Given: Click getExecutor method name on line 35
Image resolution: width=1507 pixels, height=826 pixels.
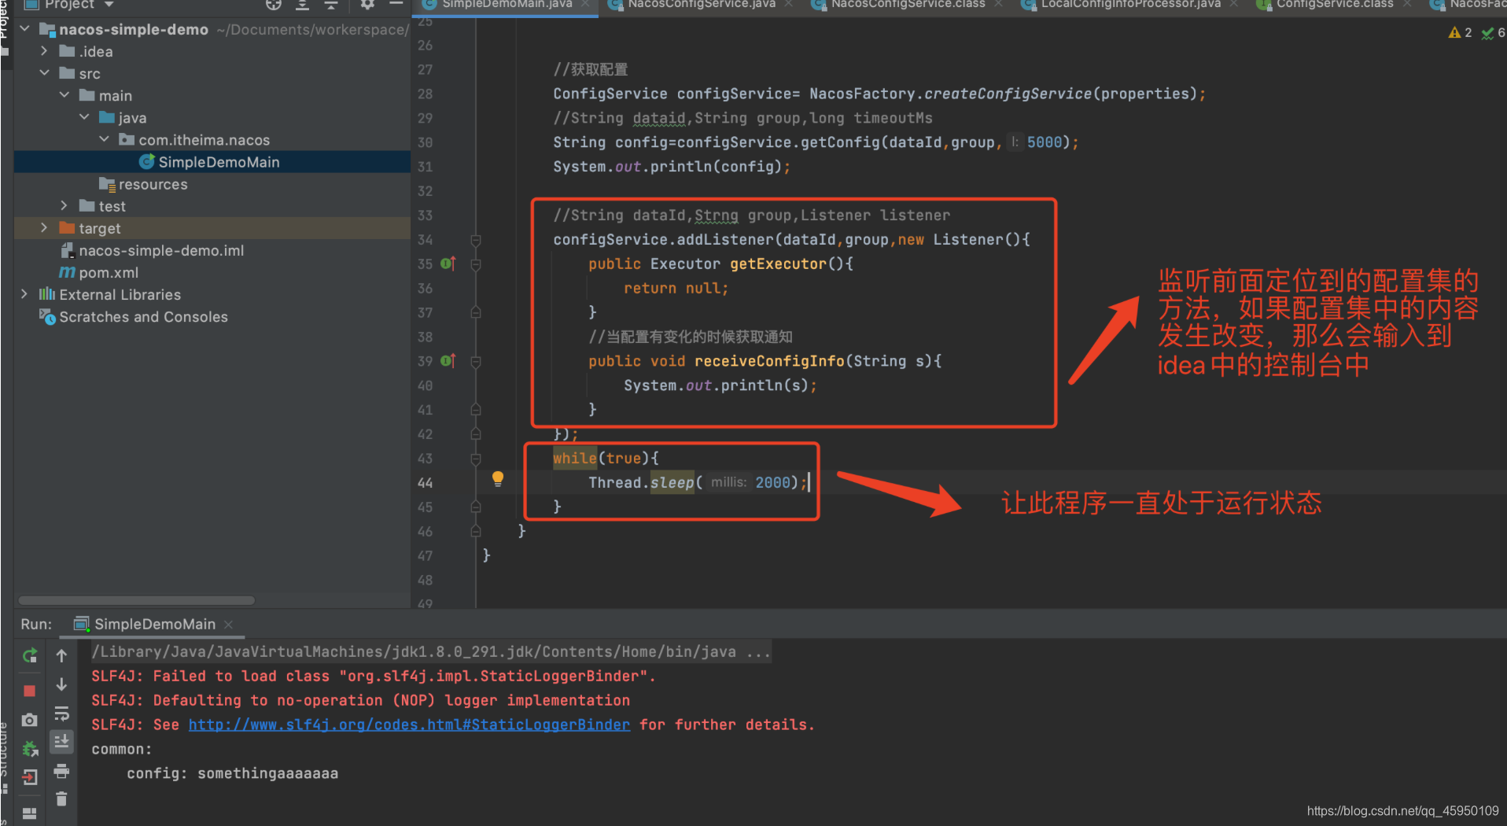Looking at the screenshot, I should click(x=778, y=264).
